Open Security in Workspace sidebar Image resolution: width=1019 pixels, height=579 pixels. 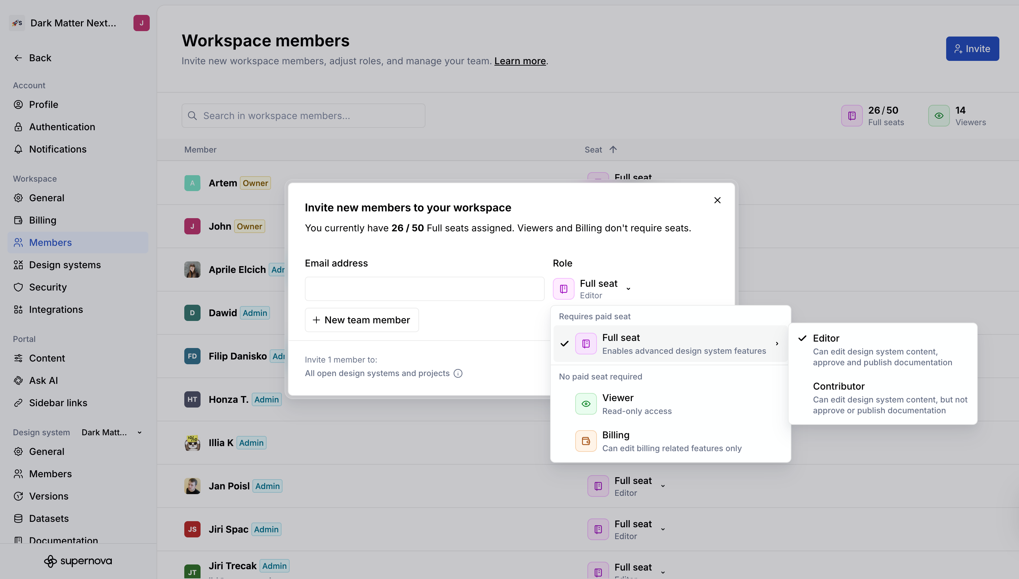[x=48, y=287]
